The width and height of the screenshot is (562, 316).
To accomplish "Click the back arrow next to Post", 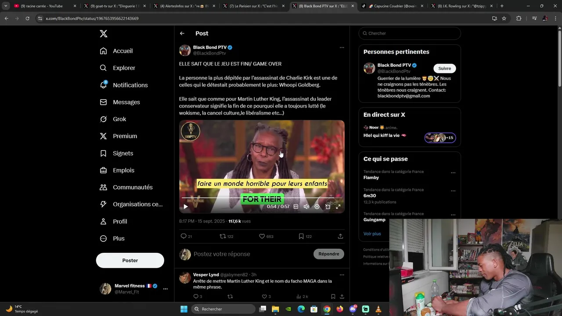I will click(x=182, y=33).
